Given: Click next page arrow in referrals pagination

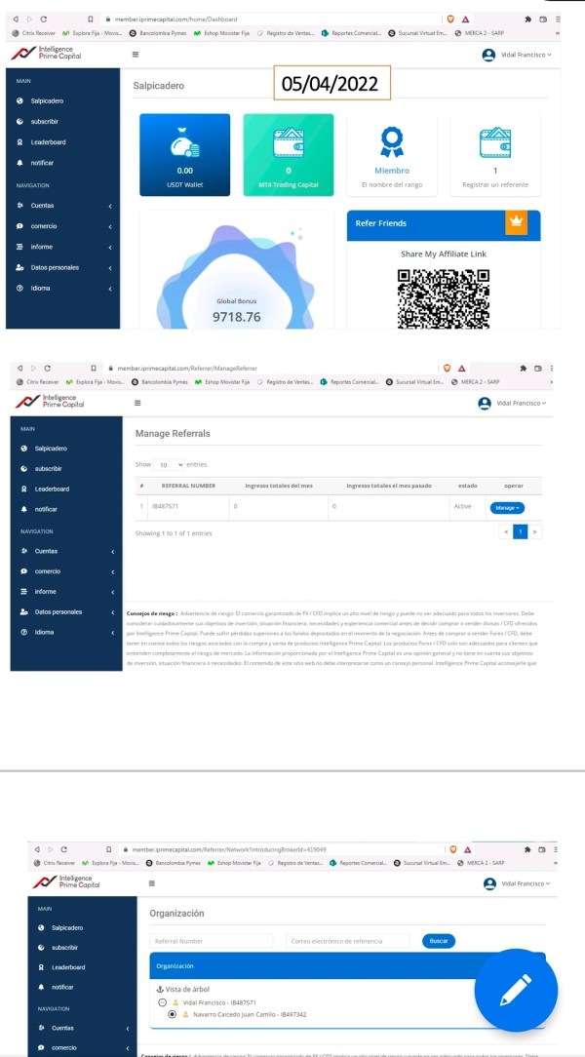Looking at the screenshot, I should click(535, 531).
